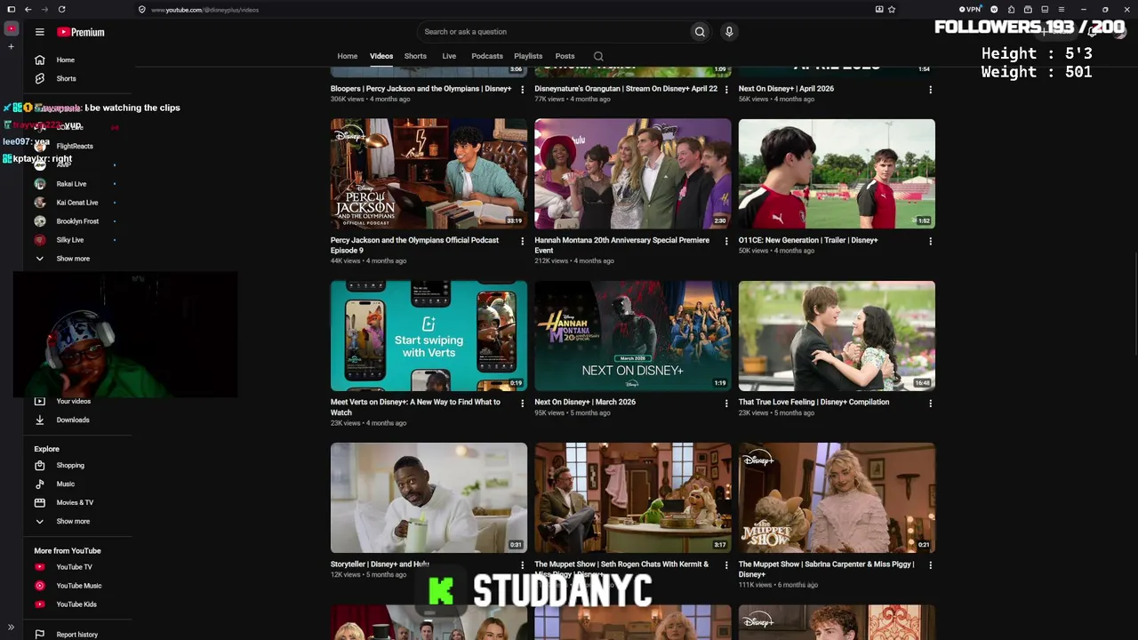Click the YouTube Premium logo
The height and width of the screenshot is (640, 1138).
(81, 32)
